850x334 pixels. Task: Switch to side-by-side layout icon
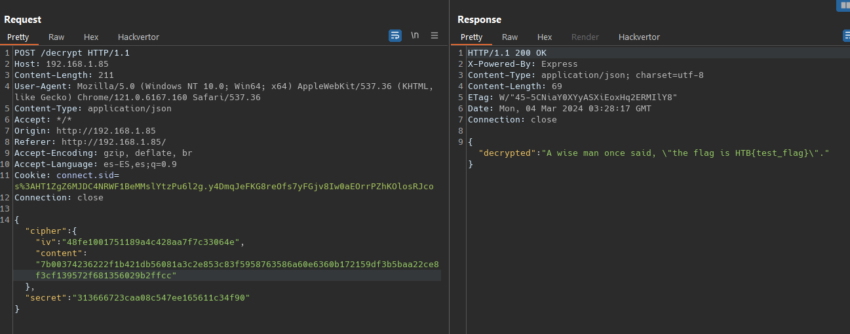pos(843,5)
